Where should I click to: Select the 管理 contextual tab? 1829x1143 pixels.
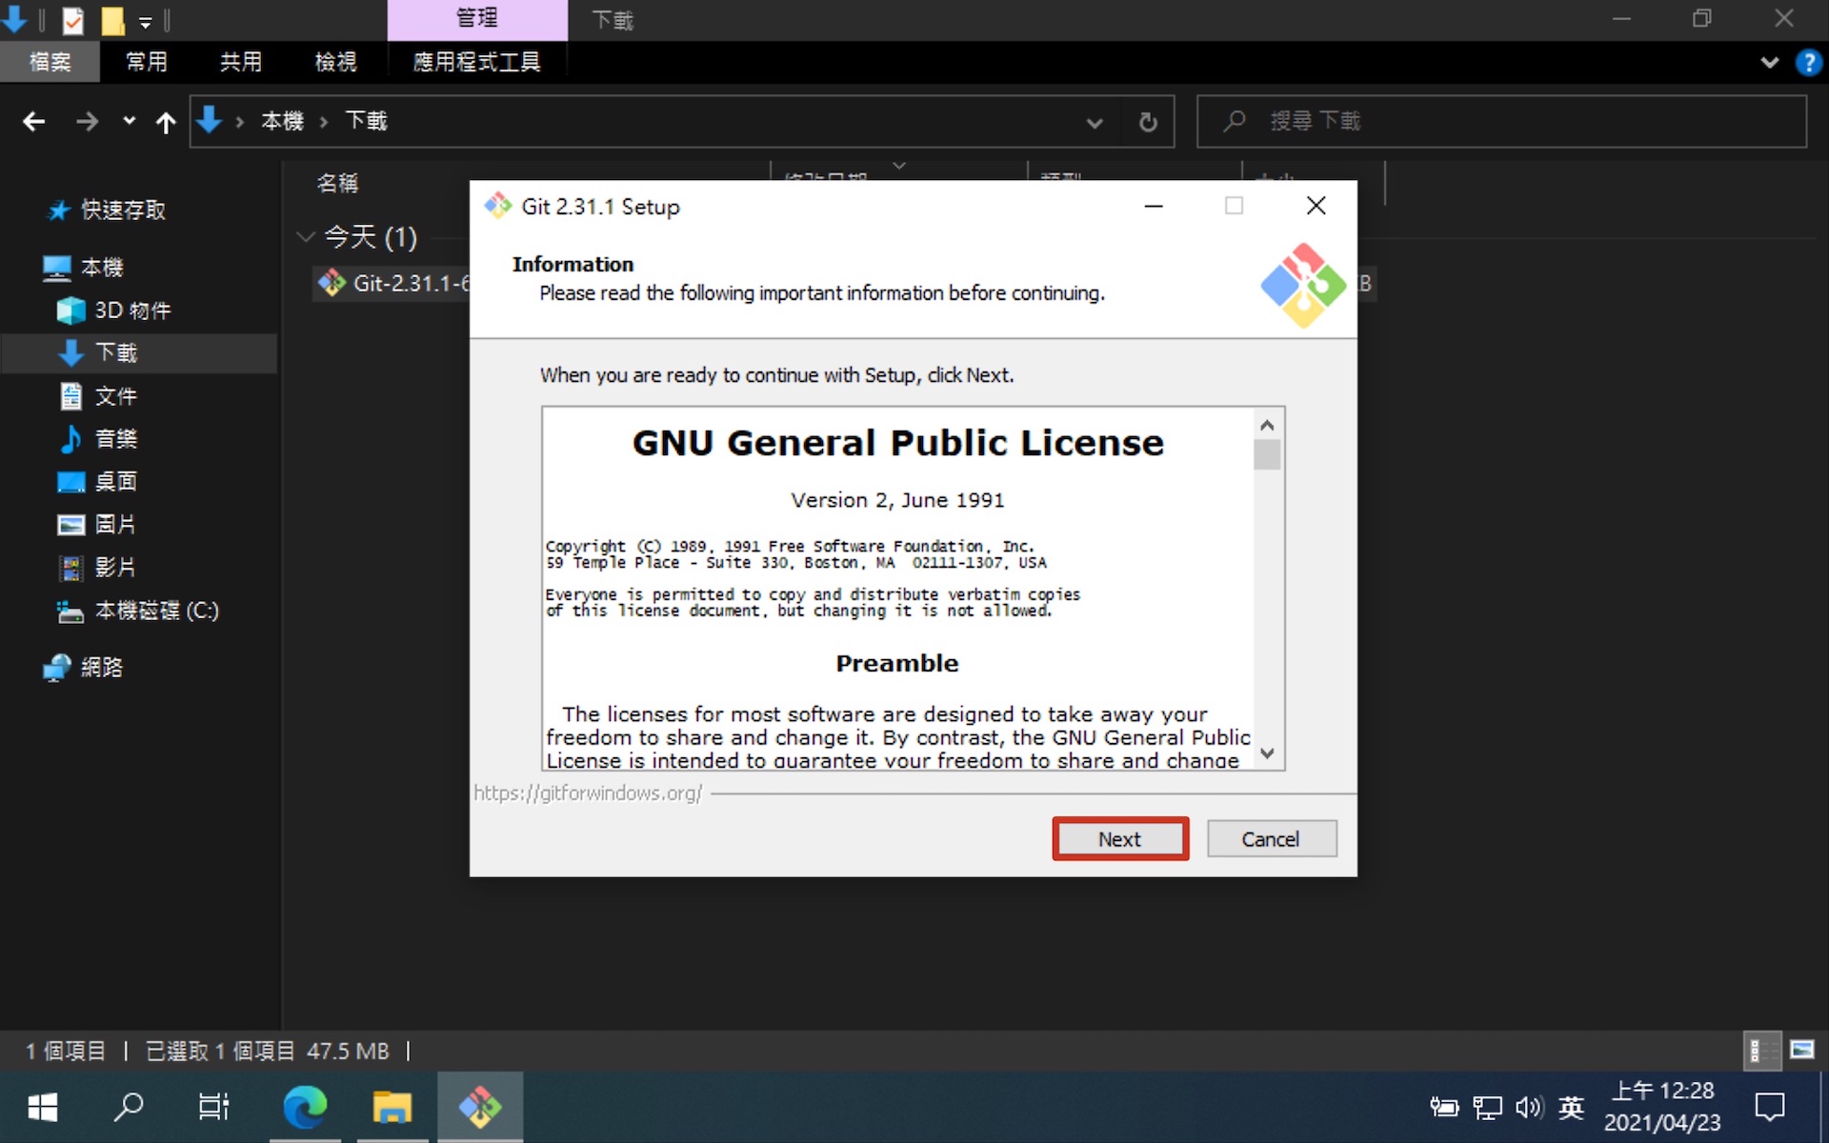tap(476, 19)
